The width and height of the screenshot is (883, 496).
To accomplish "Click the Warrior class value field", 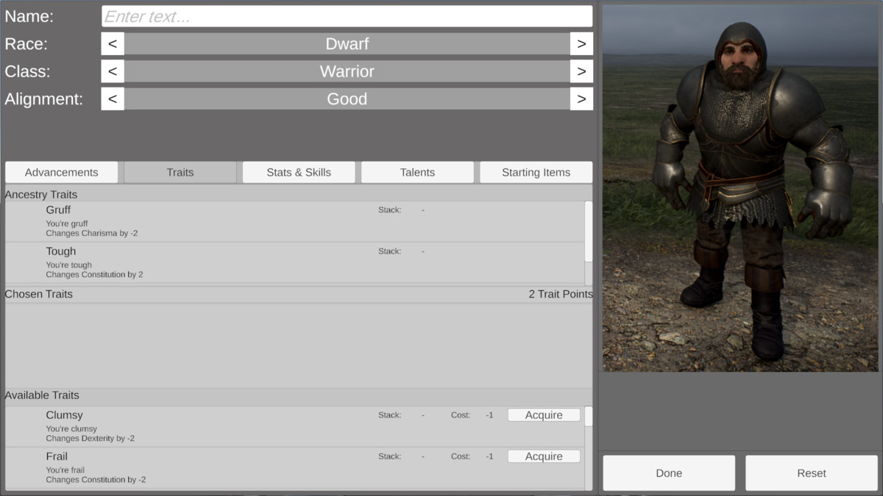I will pos(347,71).
